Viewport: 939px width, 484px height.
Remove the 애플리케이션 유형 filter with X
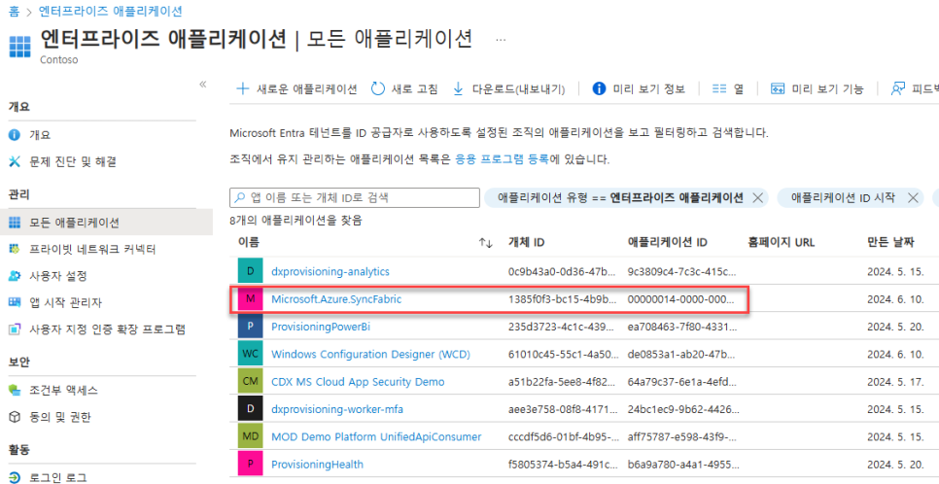pyautogui.click(x=757, y=197)
